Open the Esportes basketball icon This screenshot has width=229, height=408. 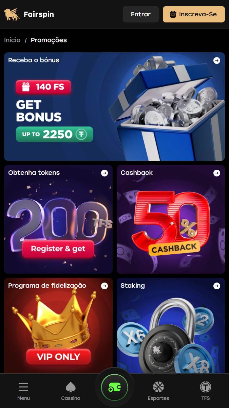click(x=158, y=387)
